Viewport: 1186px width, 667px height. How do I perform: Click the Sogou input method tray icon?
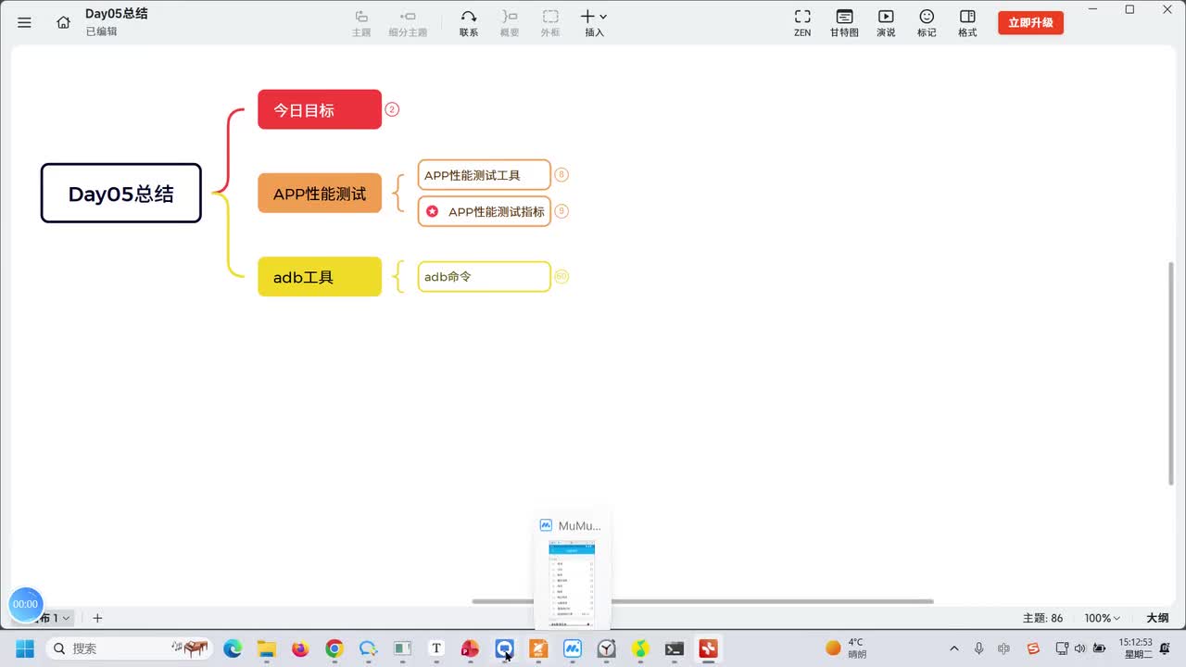click(x=1033, y=648)
